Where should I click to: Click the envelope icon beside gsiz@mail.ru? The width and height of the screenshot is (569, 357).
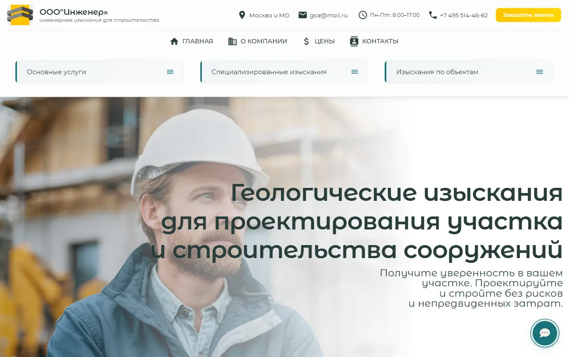(x=302, y=15)
